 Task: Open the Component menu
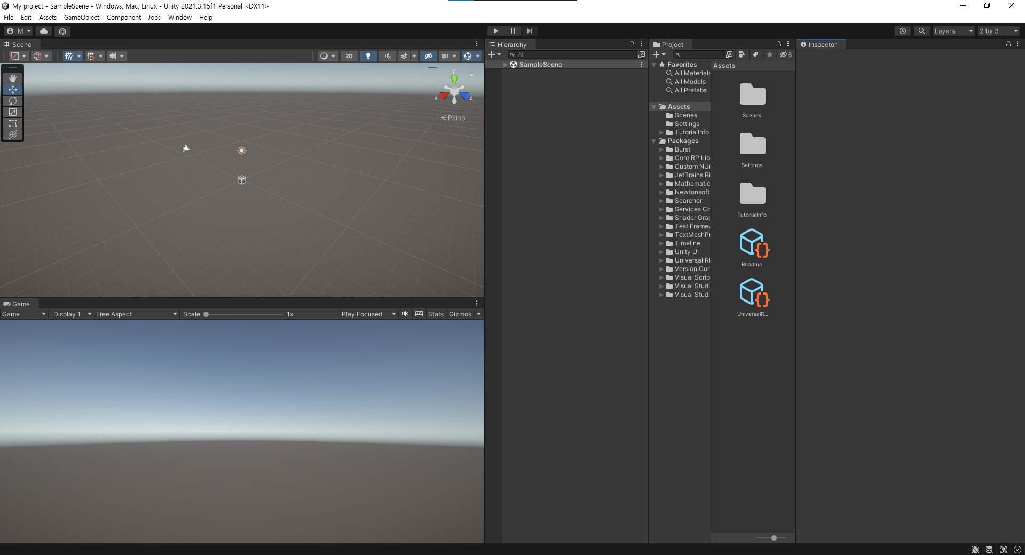[124, 18]
